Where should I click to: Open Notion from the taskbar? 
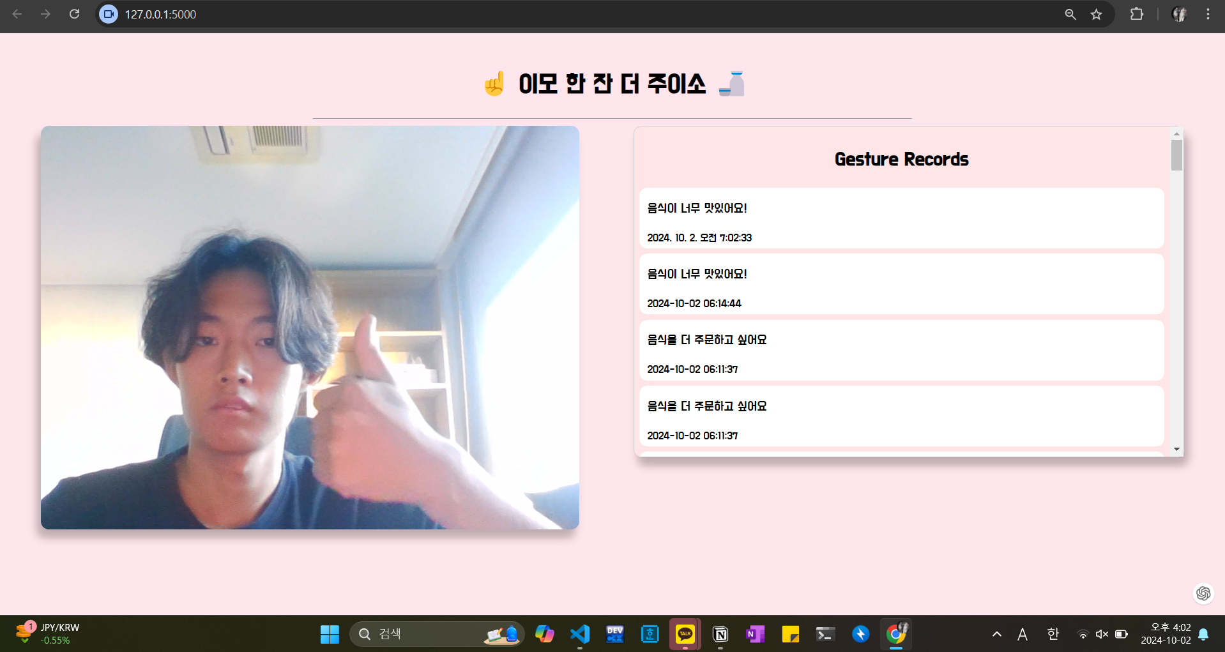coord(720,634)
